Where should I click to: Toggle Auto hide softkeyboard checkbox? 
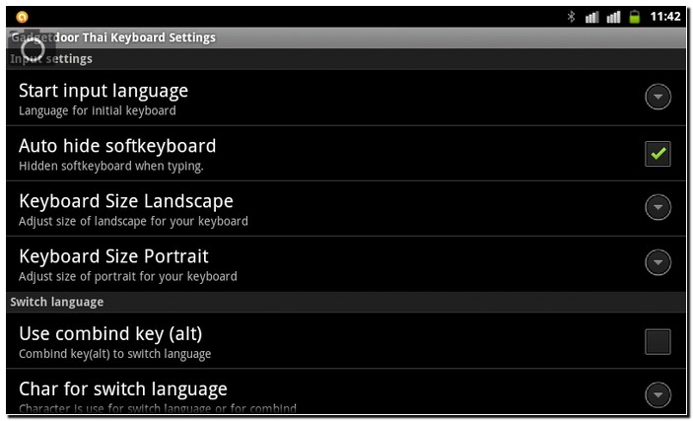[x=658, y=154]
